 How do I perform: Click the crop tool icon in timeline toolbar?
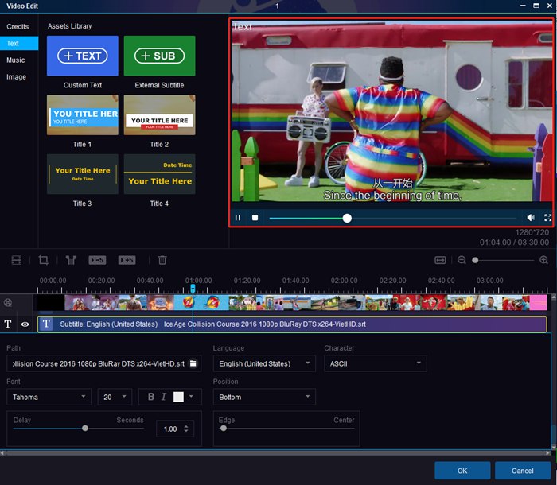[44, 260]
